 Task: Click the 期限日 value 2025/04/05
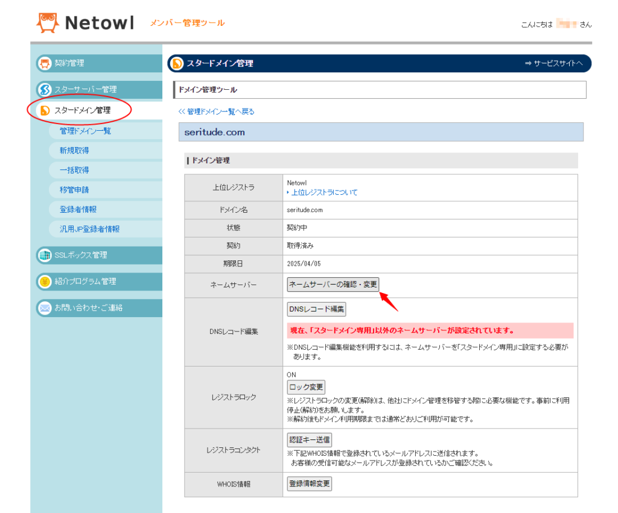[x=304, y=264]
